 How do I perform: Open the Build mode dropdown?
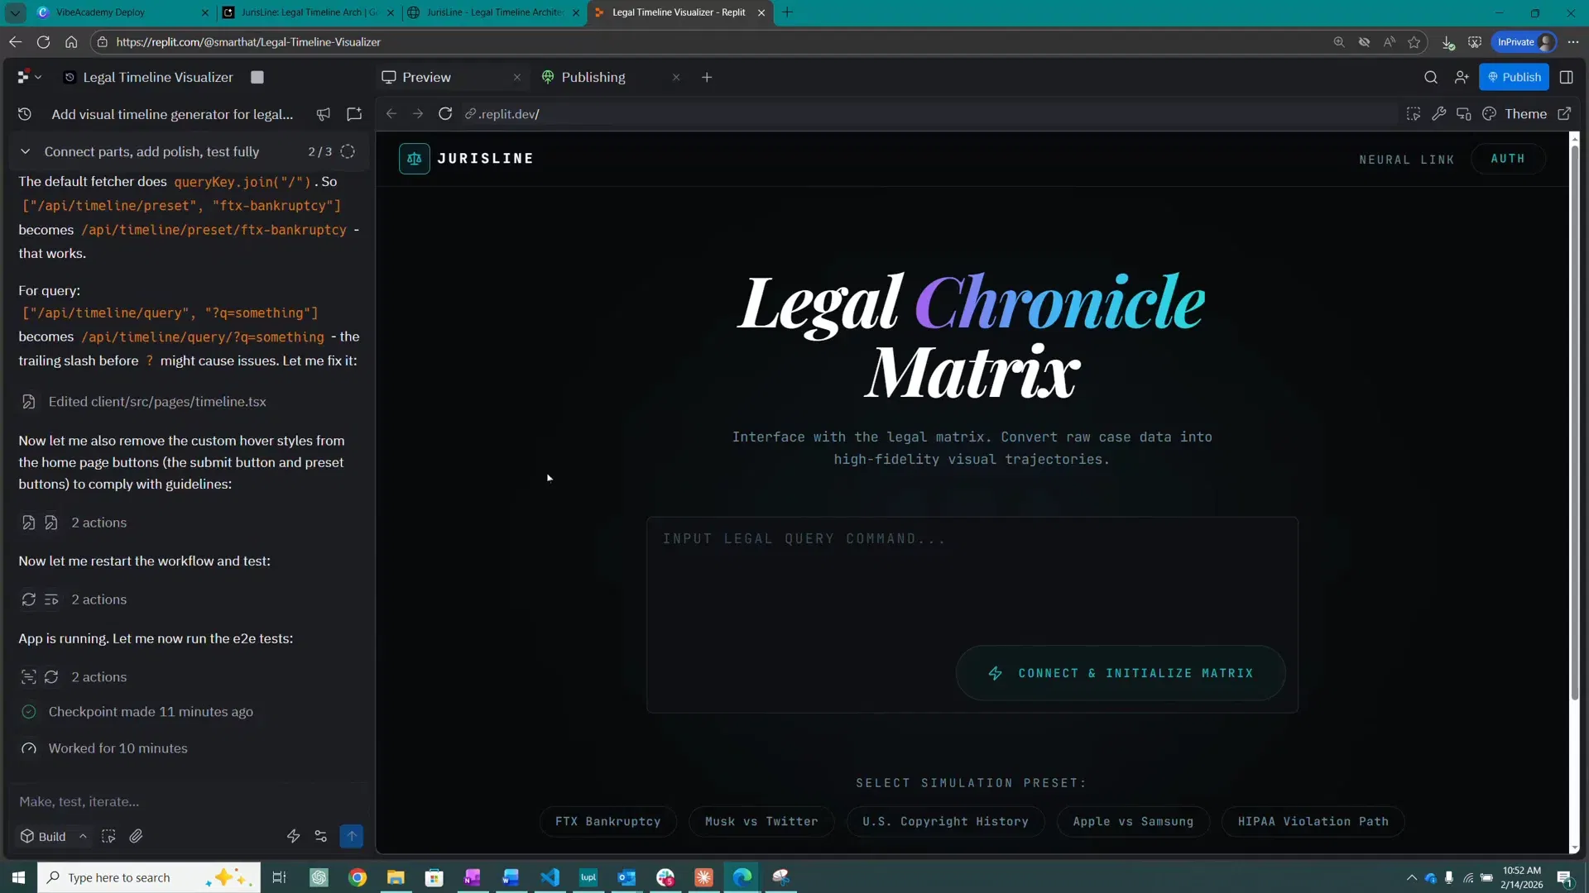point(53,836)
